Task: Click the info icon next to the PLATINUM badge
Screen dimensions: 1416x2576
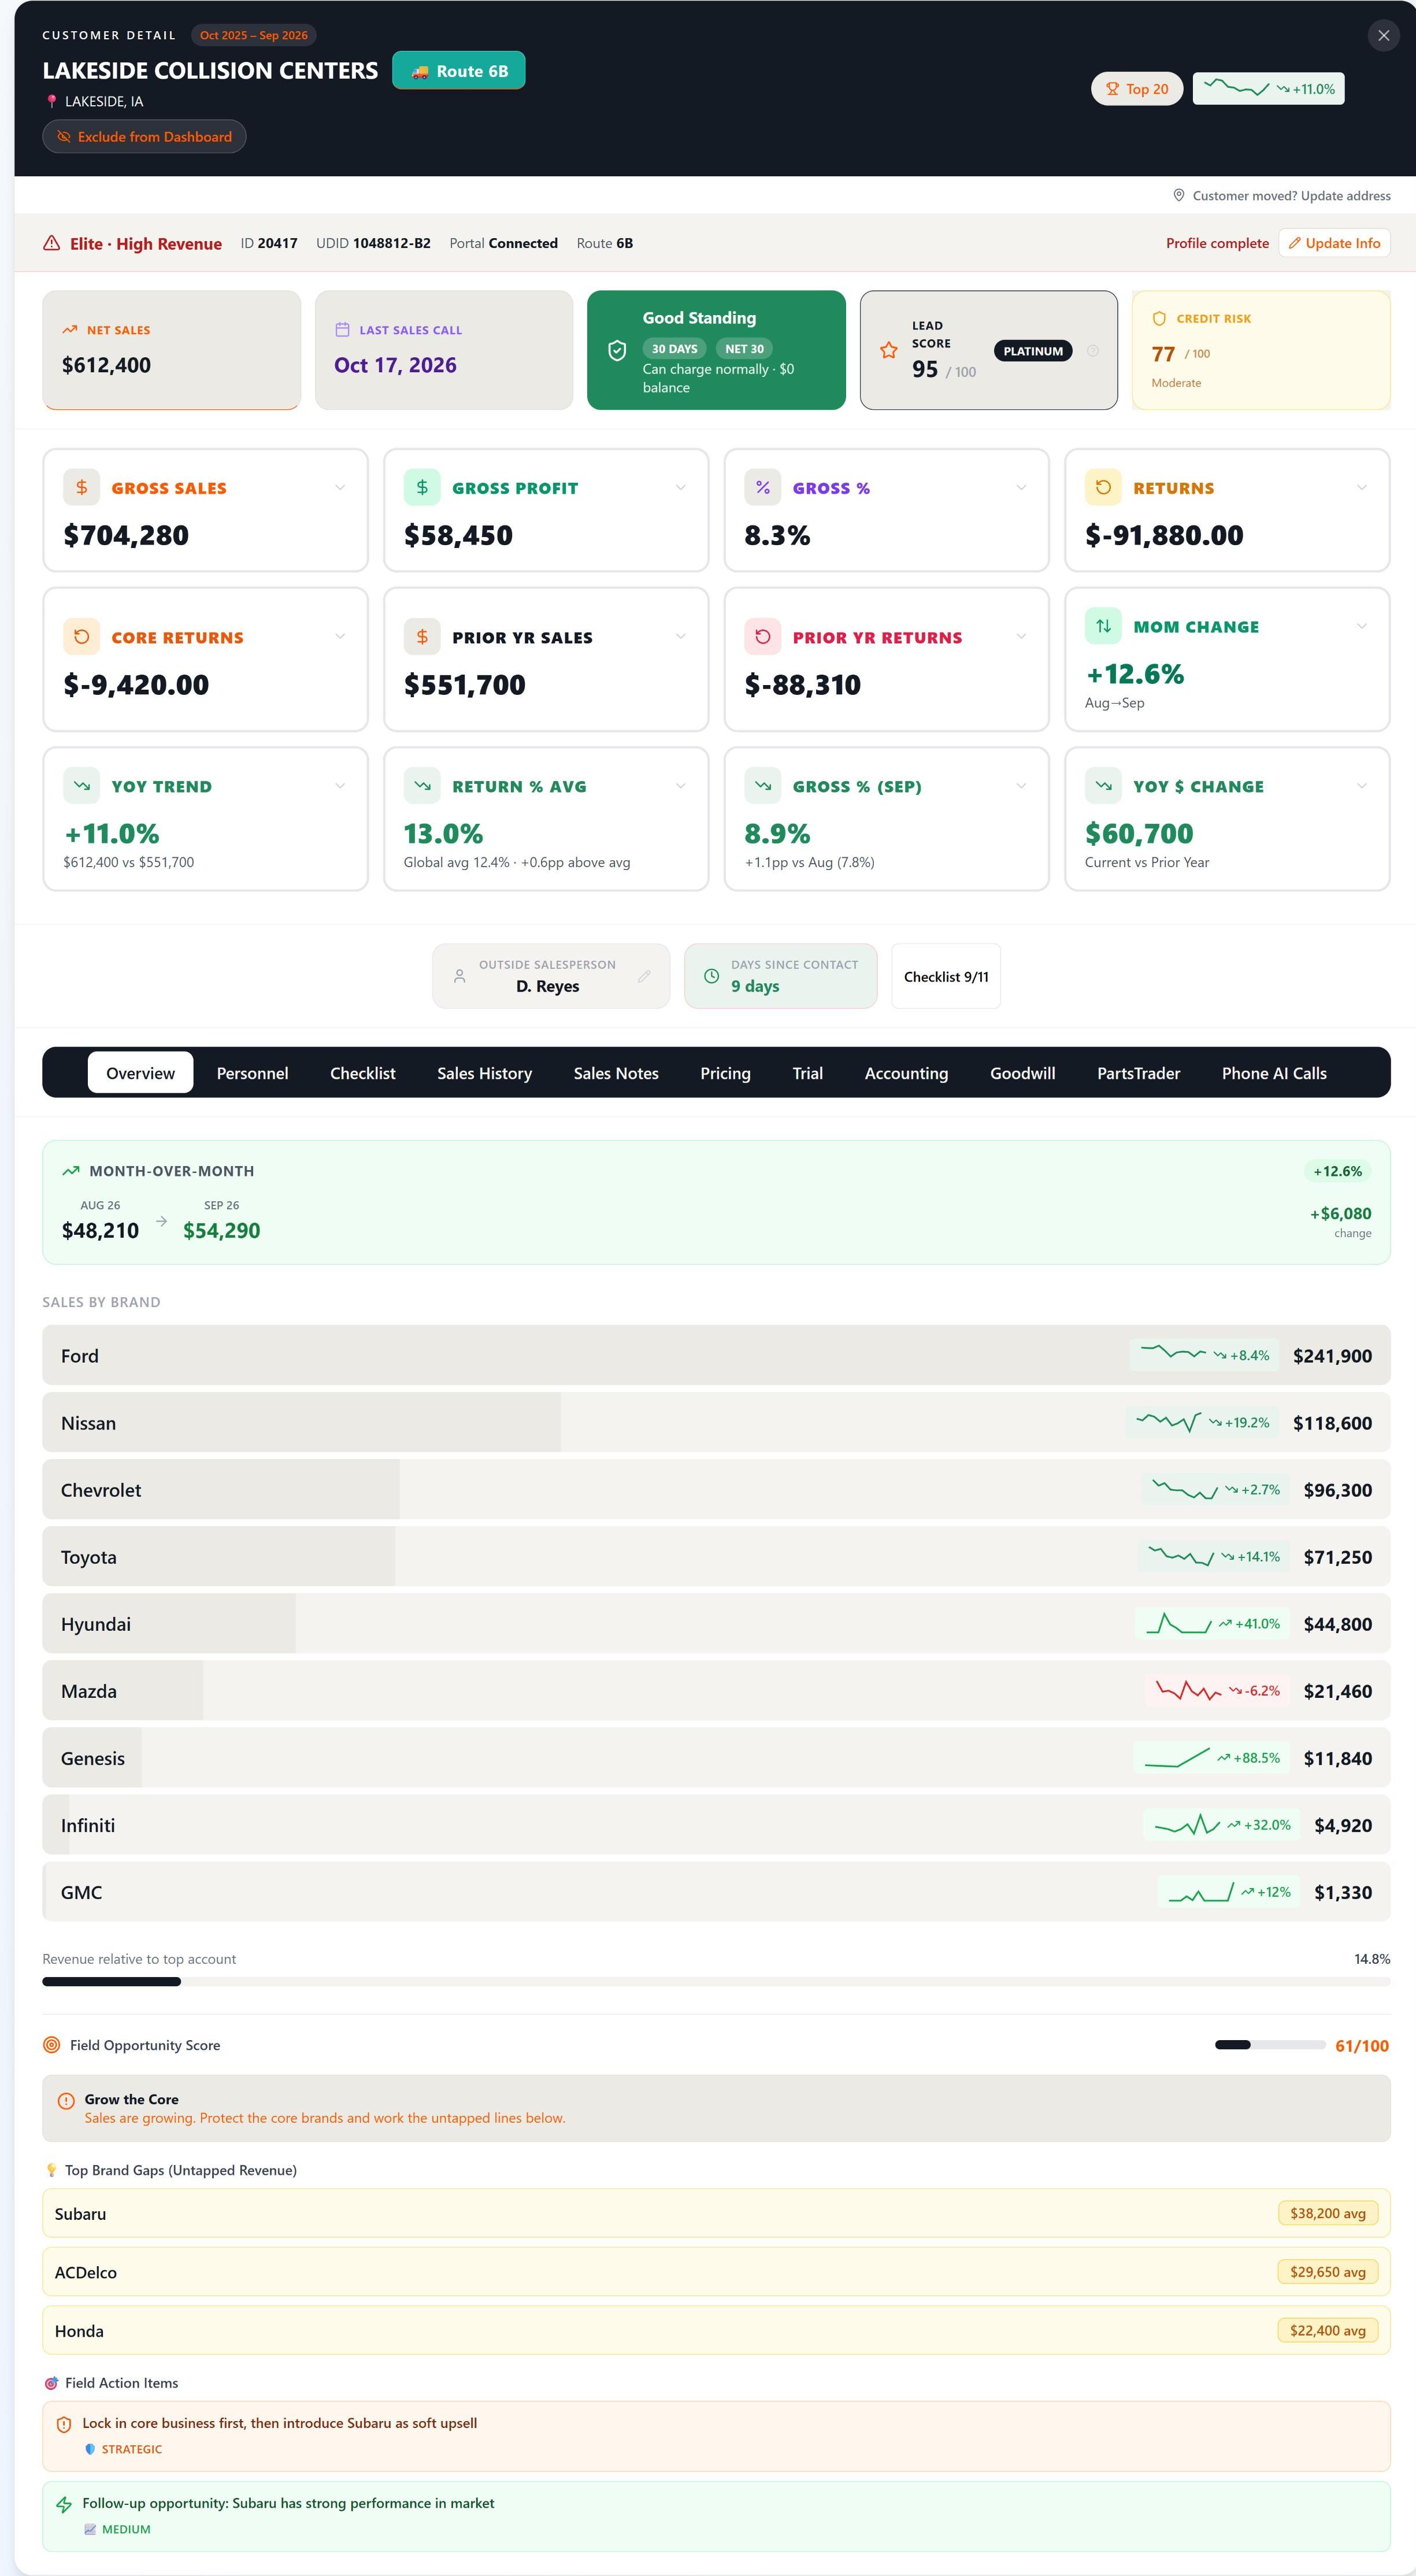Action: pyautogui.click(x=1092, y=351)
